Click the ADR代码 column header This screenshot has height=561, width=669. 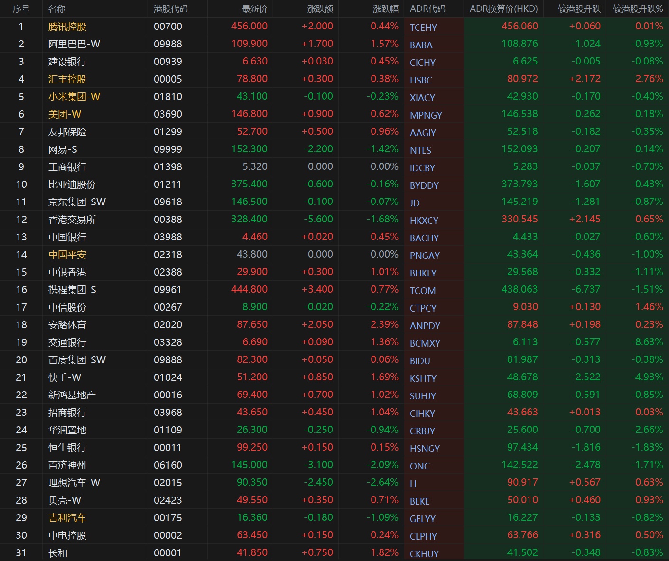(427, 9)
